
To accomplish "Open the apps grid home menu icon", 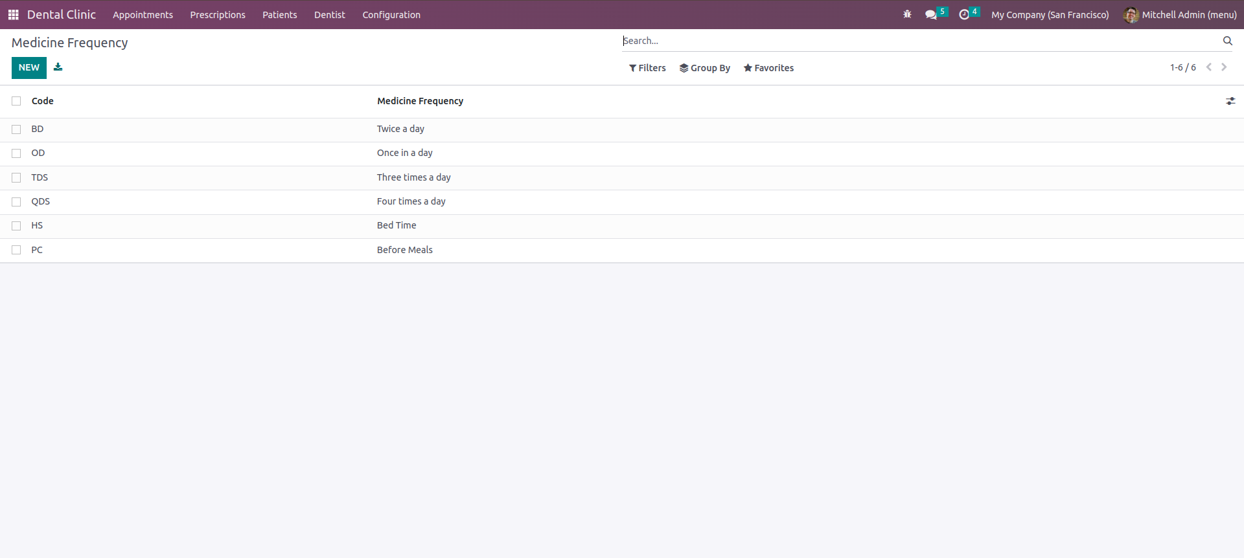I will 13,14.
